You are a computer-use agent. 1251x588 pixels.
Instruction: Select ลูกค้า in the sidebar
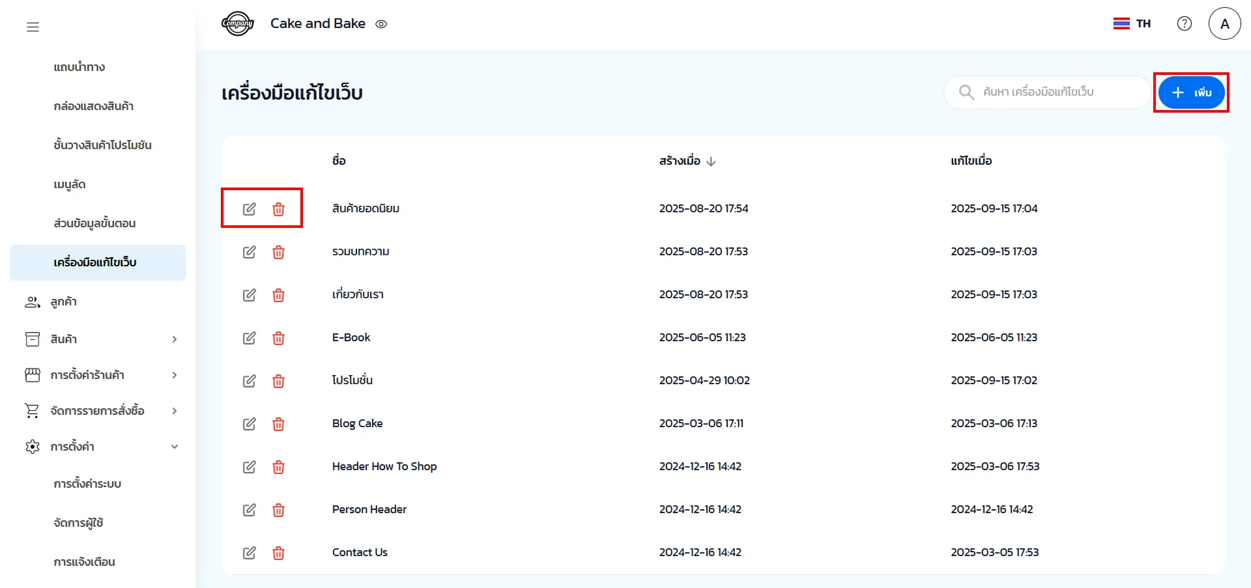click(63, 302)
